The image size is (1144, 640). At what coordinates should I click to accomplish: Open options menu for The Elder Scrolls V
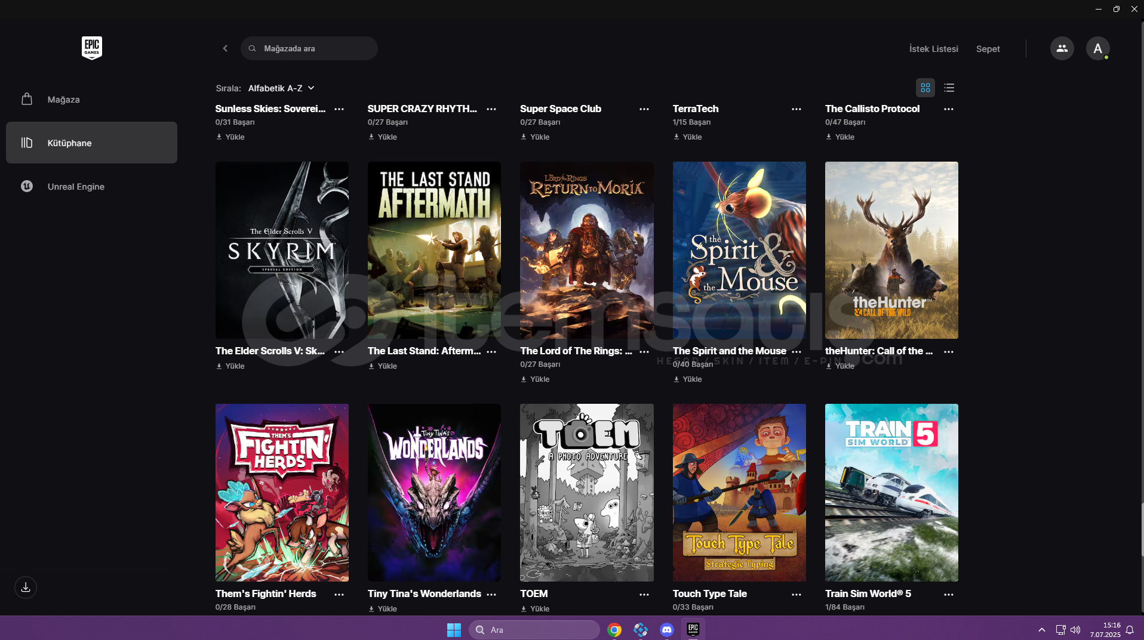(339, 352)
